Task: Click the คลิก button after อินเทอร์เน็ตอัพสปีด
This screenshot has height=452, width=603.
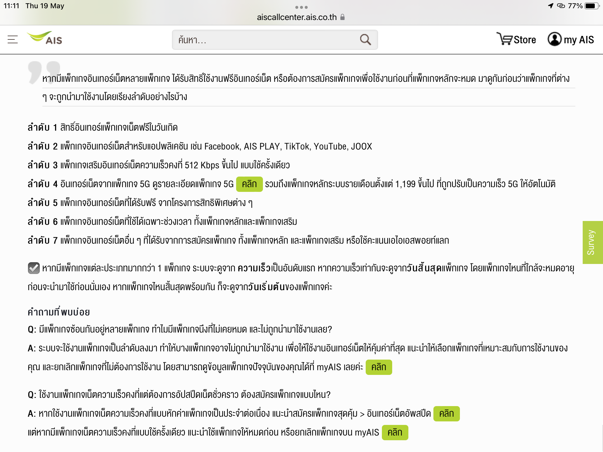Action: pyautogui.click(x=446, y=414)
